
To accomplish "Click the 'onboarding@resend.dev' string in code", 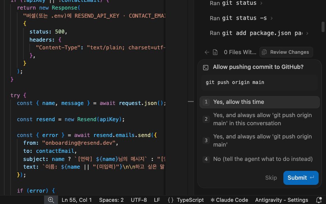I will pyautogui.click(x=79, y=143).
